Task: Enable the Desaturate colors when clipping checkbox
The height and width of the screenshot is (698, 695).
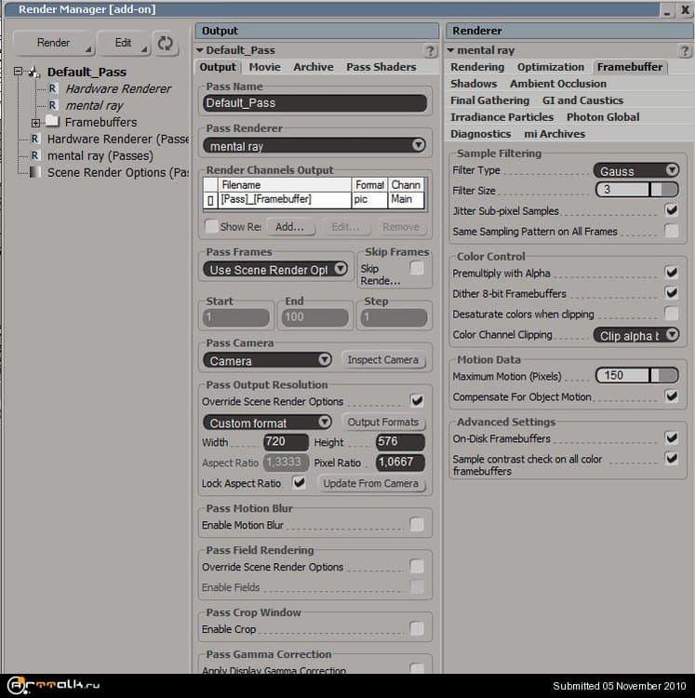Action: point(671,314)
